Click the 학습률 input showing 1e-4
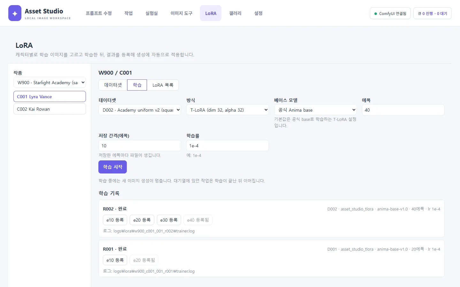 (x=227, y=146)
